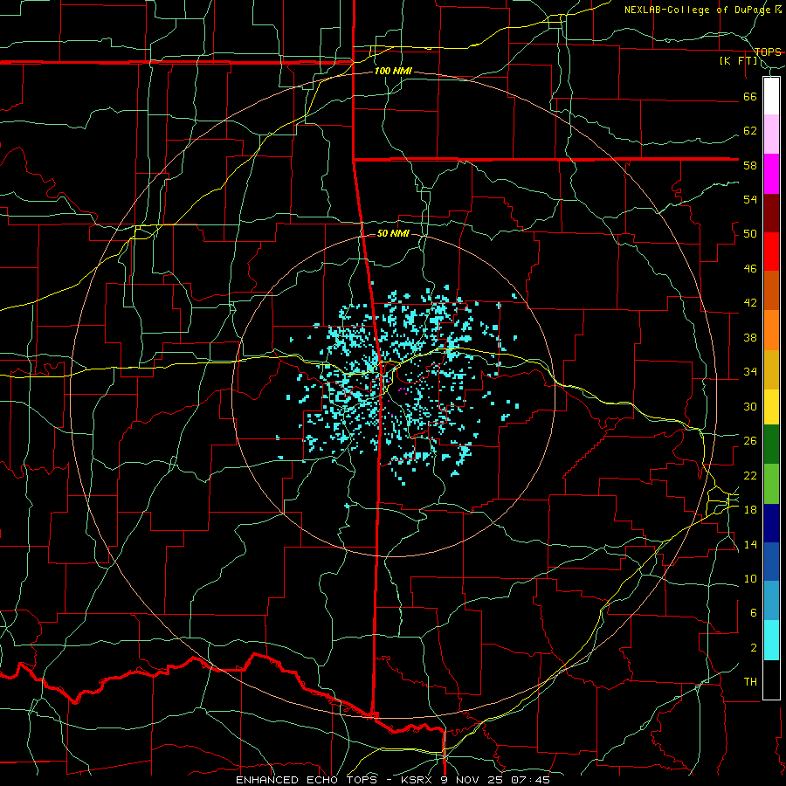Screen dimensions: 786x786
Task: Select the "58" scale label
Action: pos(750,165)
